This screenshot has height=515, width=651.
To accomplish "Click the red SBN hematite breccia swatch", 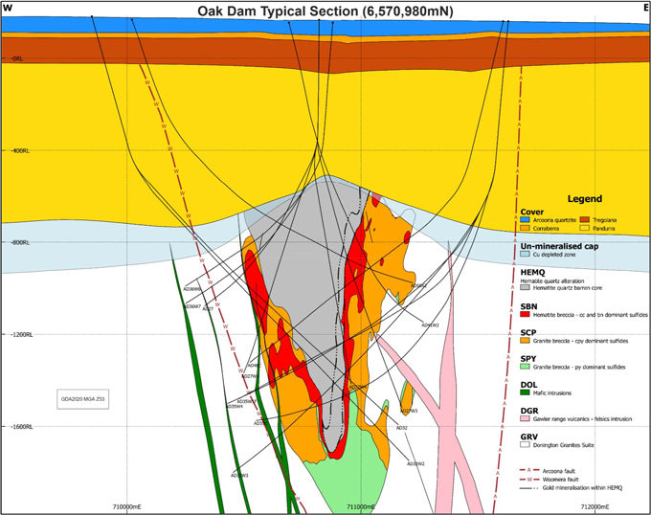I will [526, 312].
